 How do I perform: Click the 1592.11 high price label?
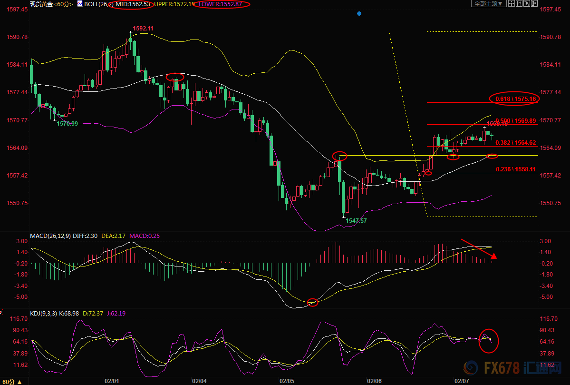[x=143, y=29]
